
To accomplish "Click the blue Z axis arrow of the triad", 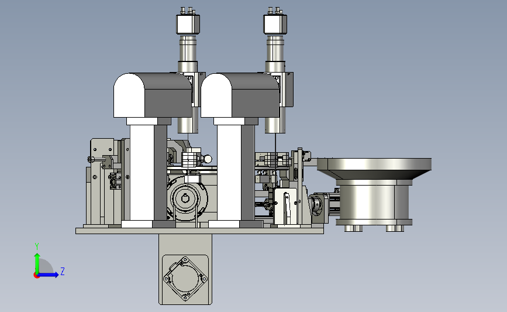I will (x=48, y=275).
